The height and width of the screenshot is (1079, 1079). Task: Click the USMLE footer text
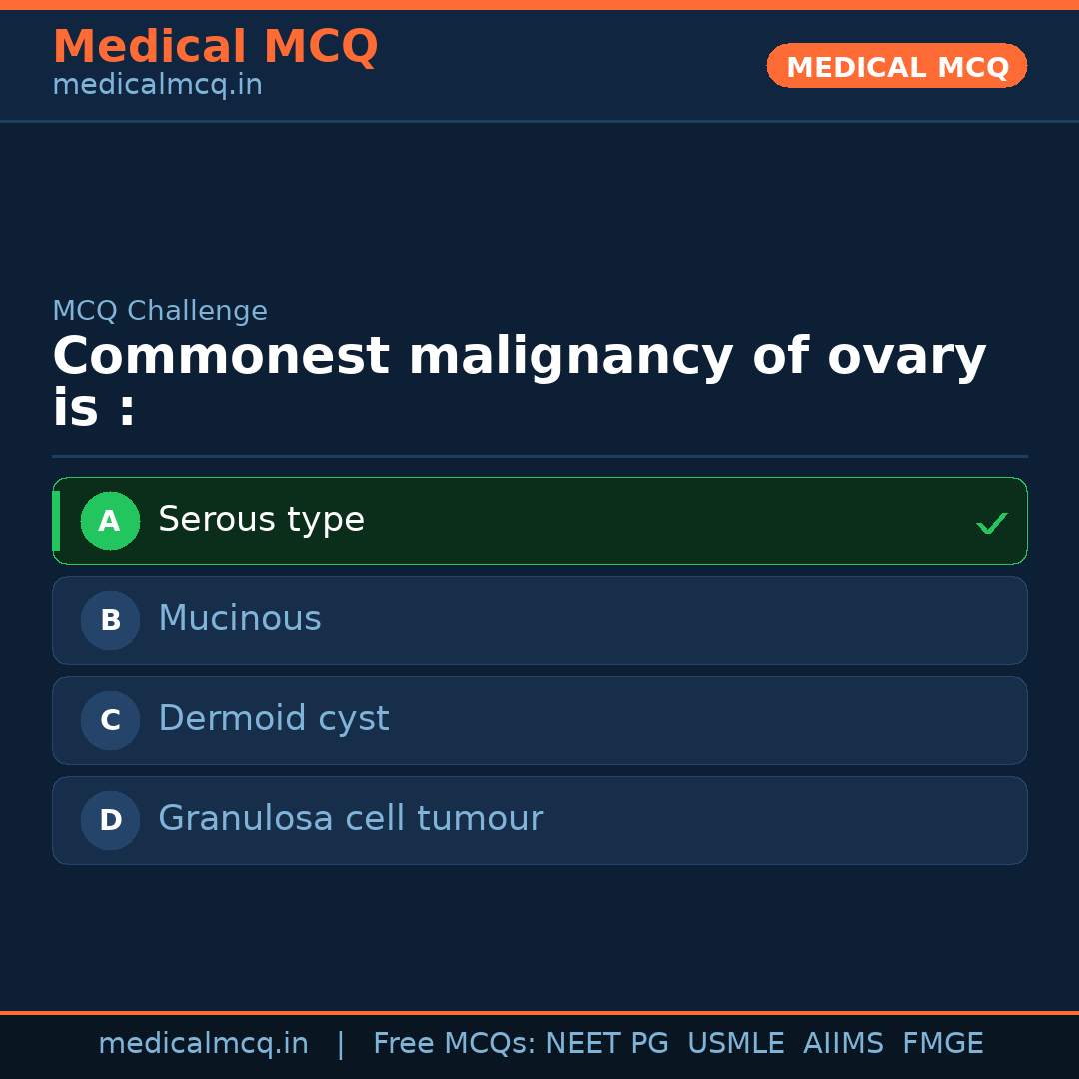pyautogui.click(x=736, y=1042)
